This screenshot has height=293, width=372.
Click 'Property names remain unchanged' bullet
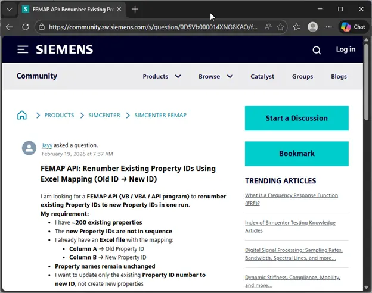point(105,266)
